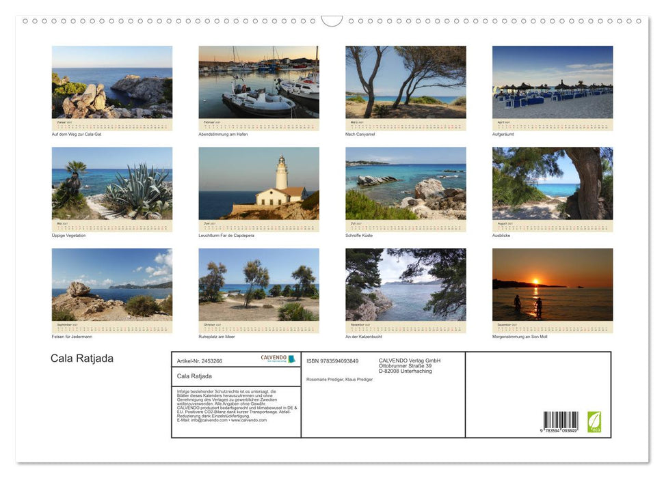Click 'Ottobrunner Straße 39' address line

point(406,366)
